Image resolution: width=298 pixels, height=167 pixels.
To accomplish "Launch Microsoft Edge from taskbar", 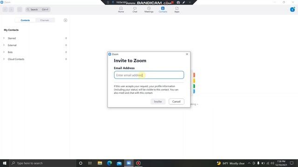I will click(109, 163).
